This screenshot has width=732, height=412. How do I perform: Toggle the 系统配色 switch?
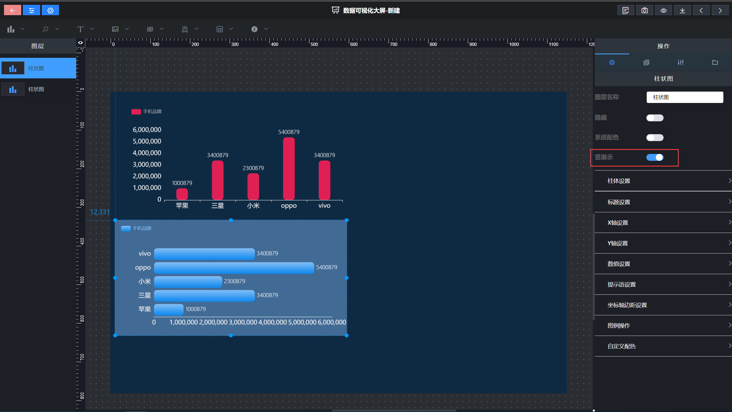(655, 138)
